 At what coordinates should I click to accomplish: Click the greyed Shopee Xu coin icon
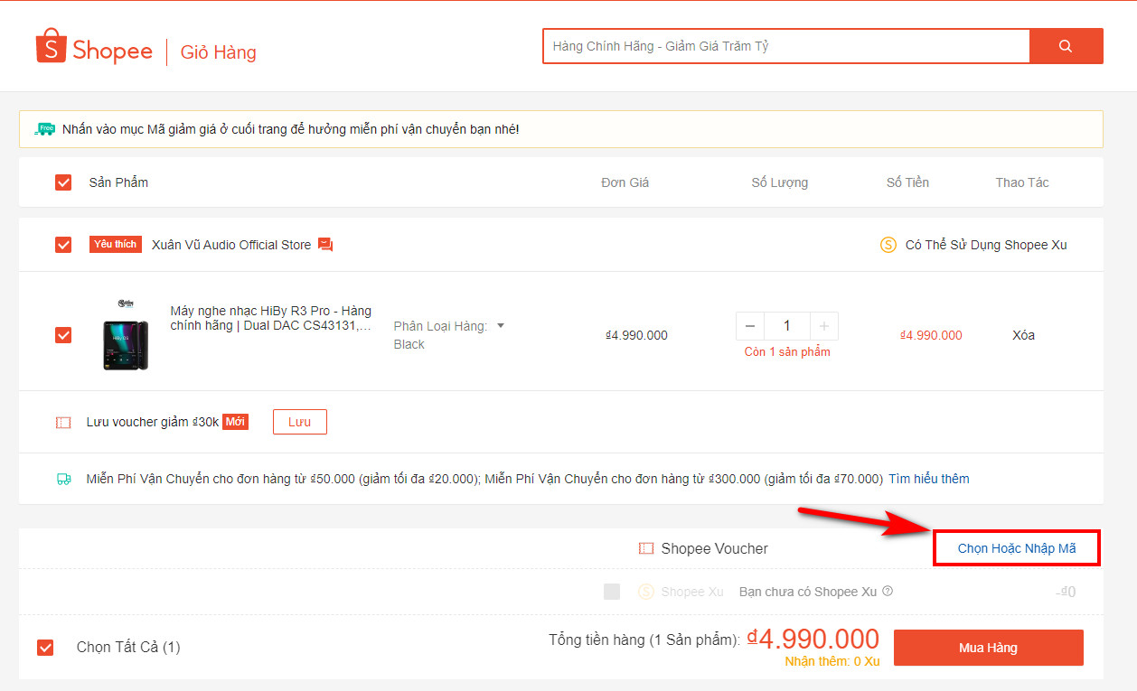pyautogui.click(x=645, y=592)
